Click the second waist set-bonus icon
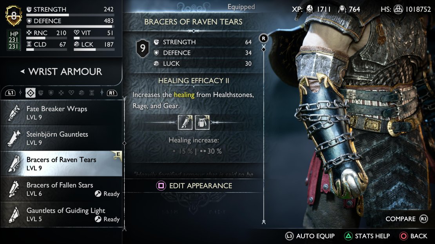The height and width of the screenshot is (244, 435). (202, 122)
